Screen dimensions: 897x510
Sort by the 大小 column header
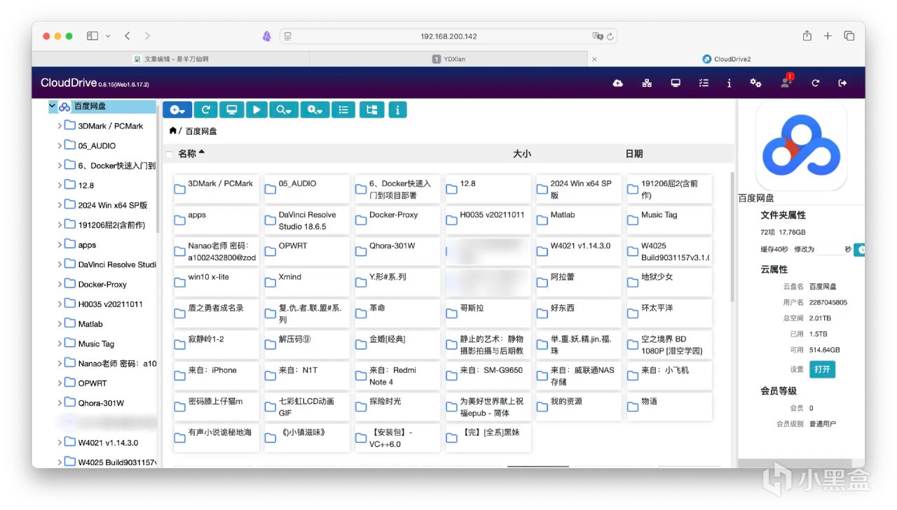[522, 154]
